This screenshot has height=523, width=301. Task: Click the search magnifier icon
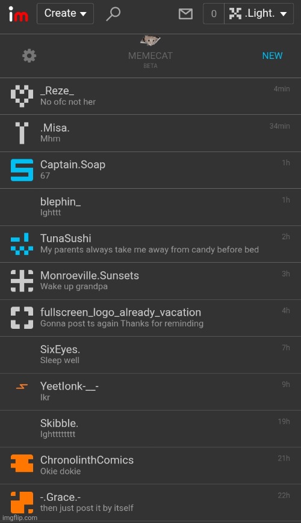[113, 14]
